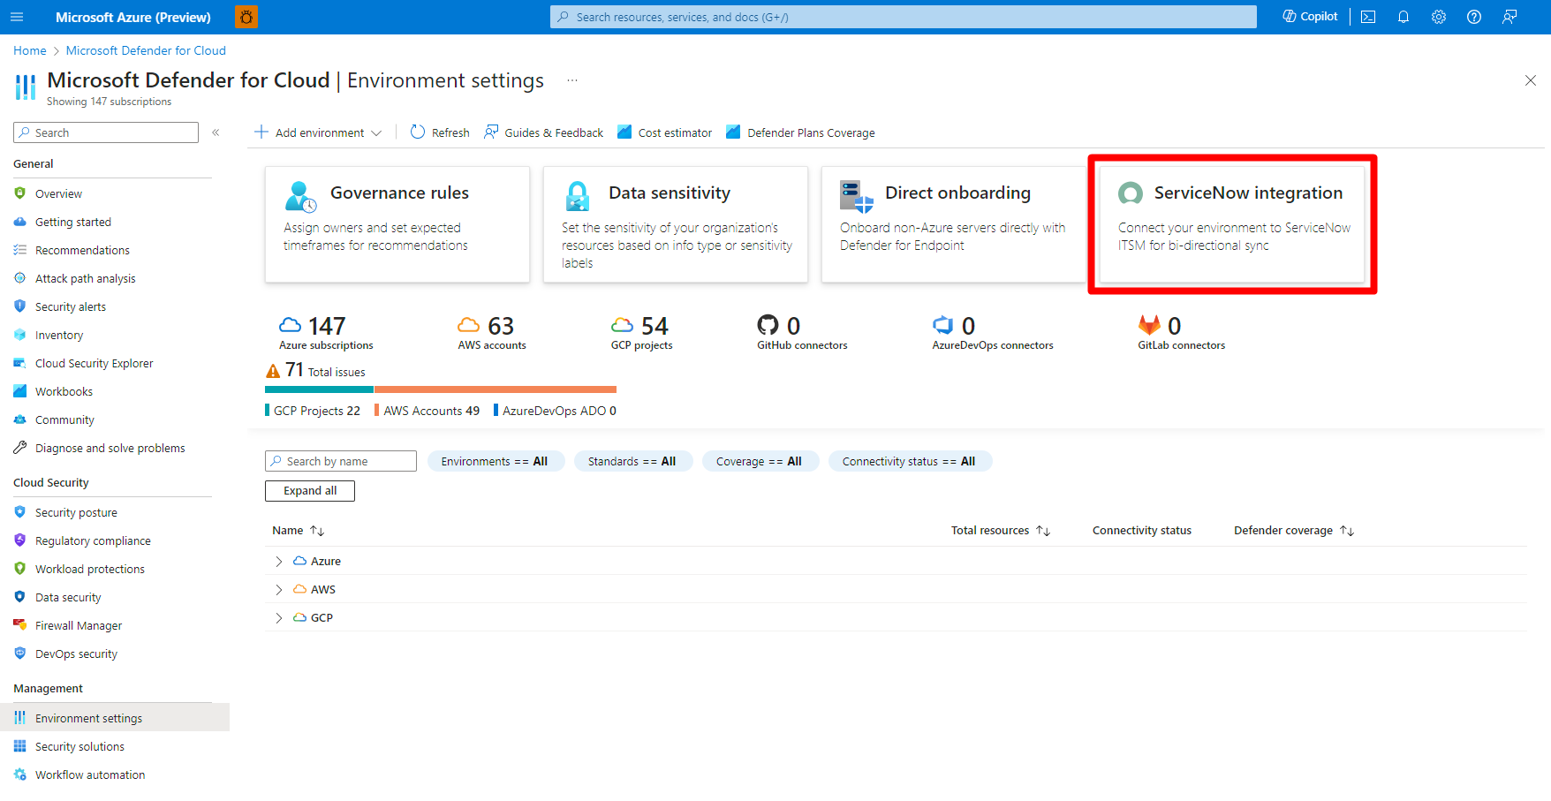
Task: Open the ServiceNow integration card
Action: pyautogui.click(x=1232, y=224)
